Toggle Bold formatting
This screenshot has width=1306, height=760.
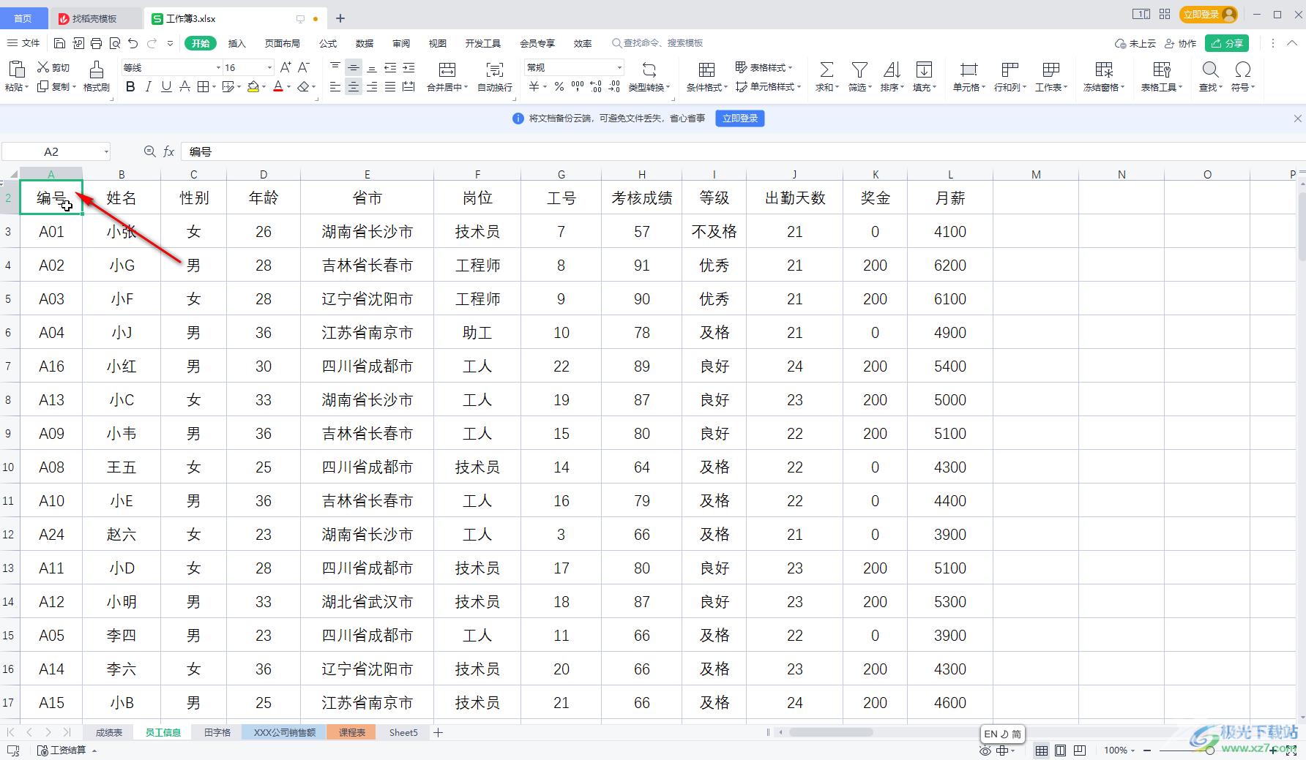pos(130,87)
